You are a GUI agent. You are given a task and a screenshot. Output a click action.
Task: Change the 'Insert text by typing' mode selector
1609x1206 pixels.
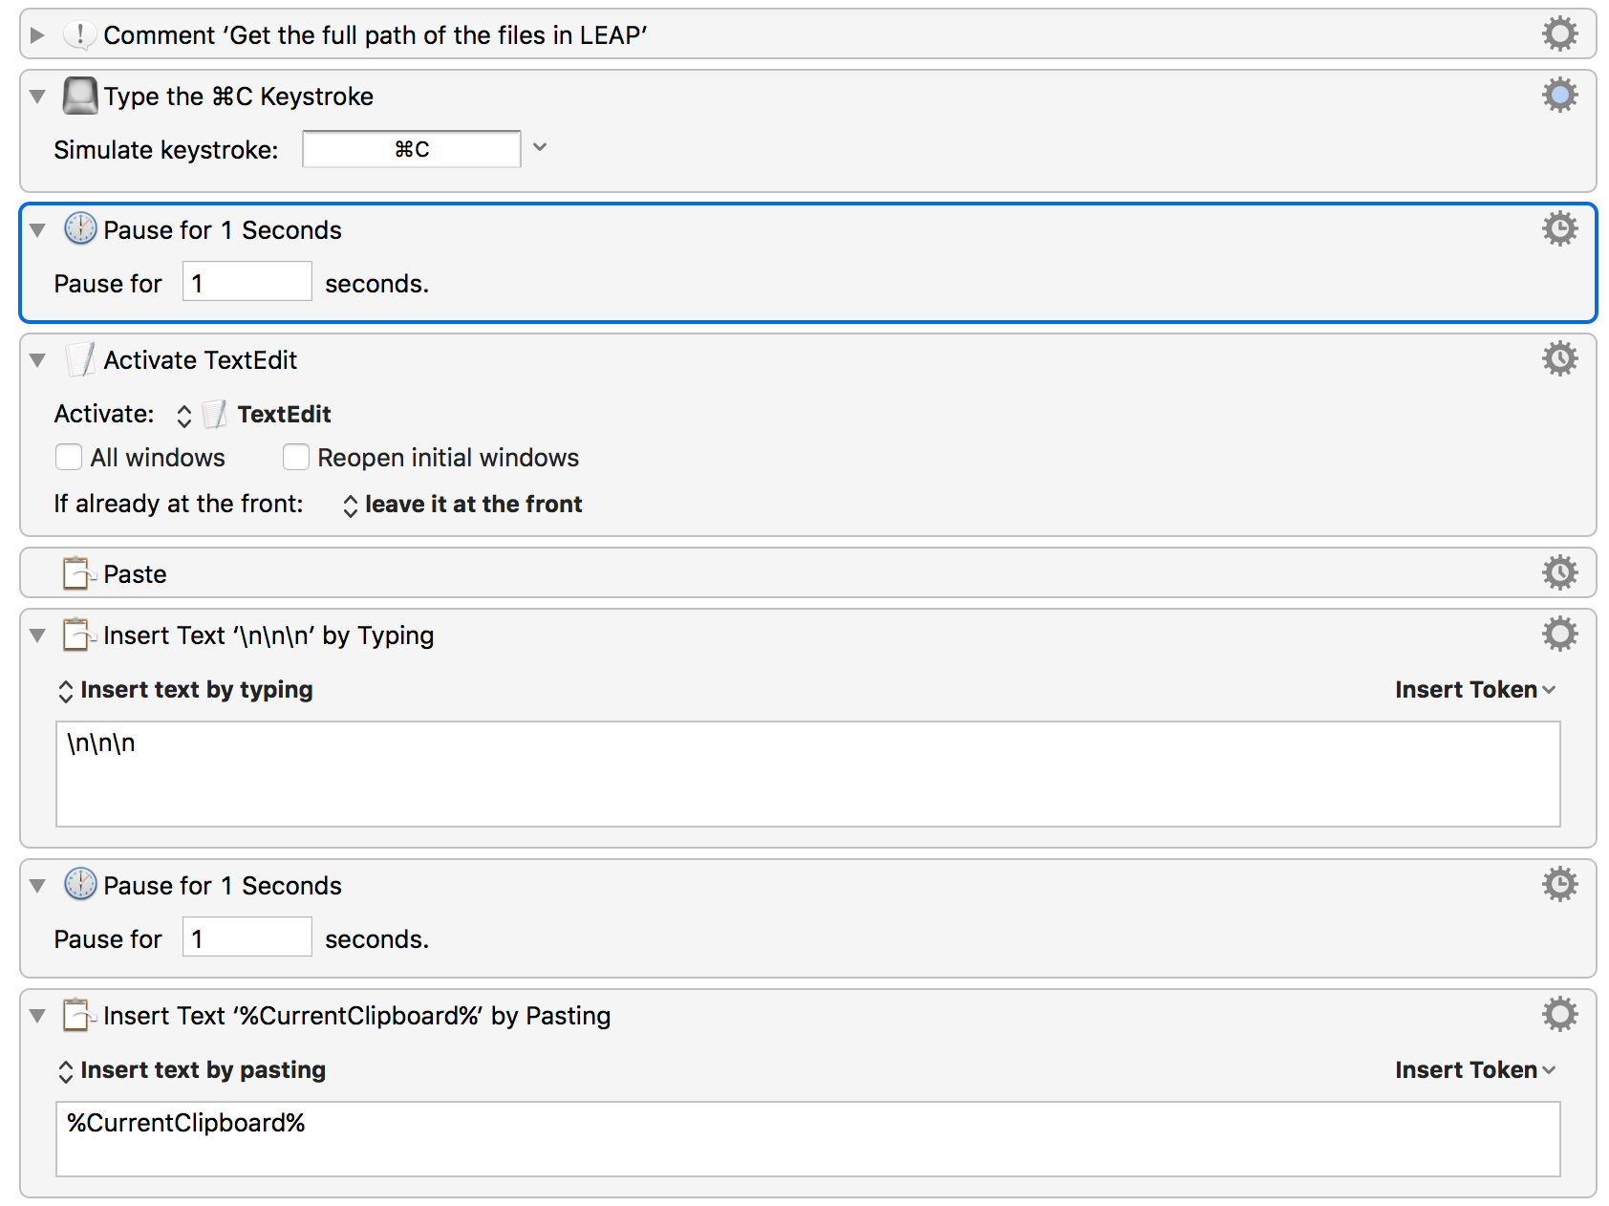[x=185, y=690]
